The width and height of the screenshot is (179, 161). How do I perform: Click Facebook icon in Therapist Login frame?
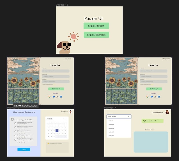[x=152, y=97]
